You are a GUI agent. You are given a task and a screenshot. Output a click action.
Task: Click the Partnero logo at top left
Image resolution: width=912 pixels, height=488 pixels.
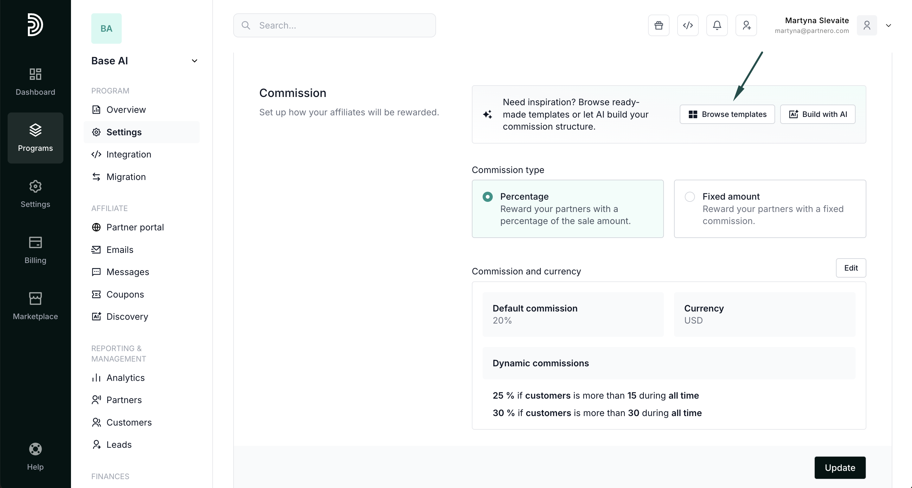35,24
